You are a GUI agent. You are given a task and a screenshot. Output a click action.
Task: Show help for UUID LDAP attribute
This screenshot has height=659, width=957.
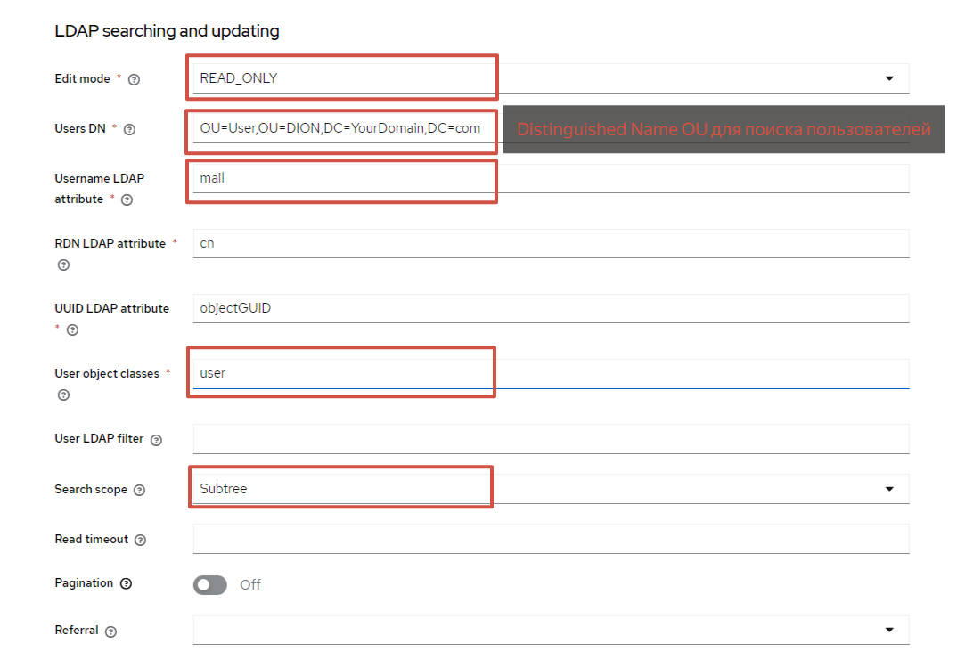coord(73,330)
